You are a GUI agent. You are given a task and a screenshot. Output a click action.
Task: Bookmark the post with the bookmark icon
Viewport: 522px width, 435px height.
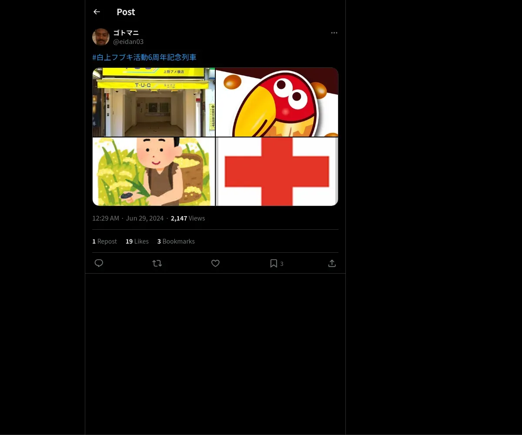[x=274, y=263]
